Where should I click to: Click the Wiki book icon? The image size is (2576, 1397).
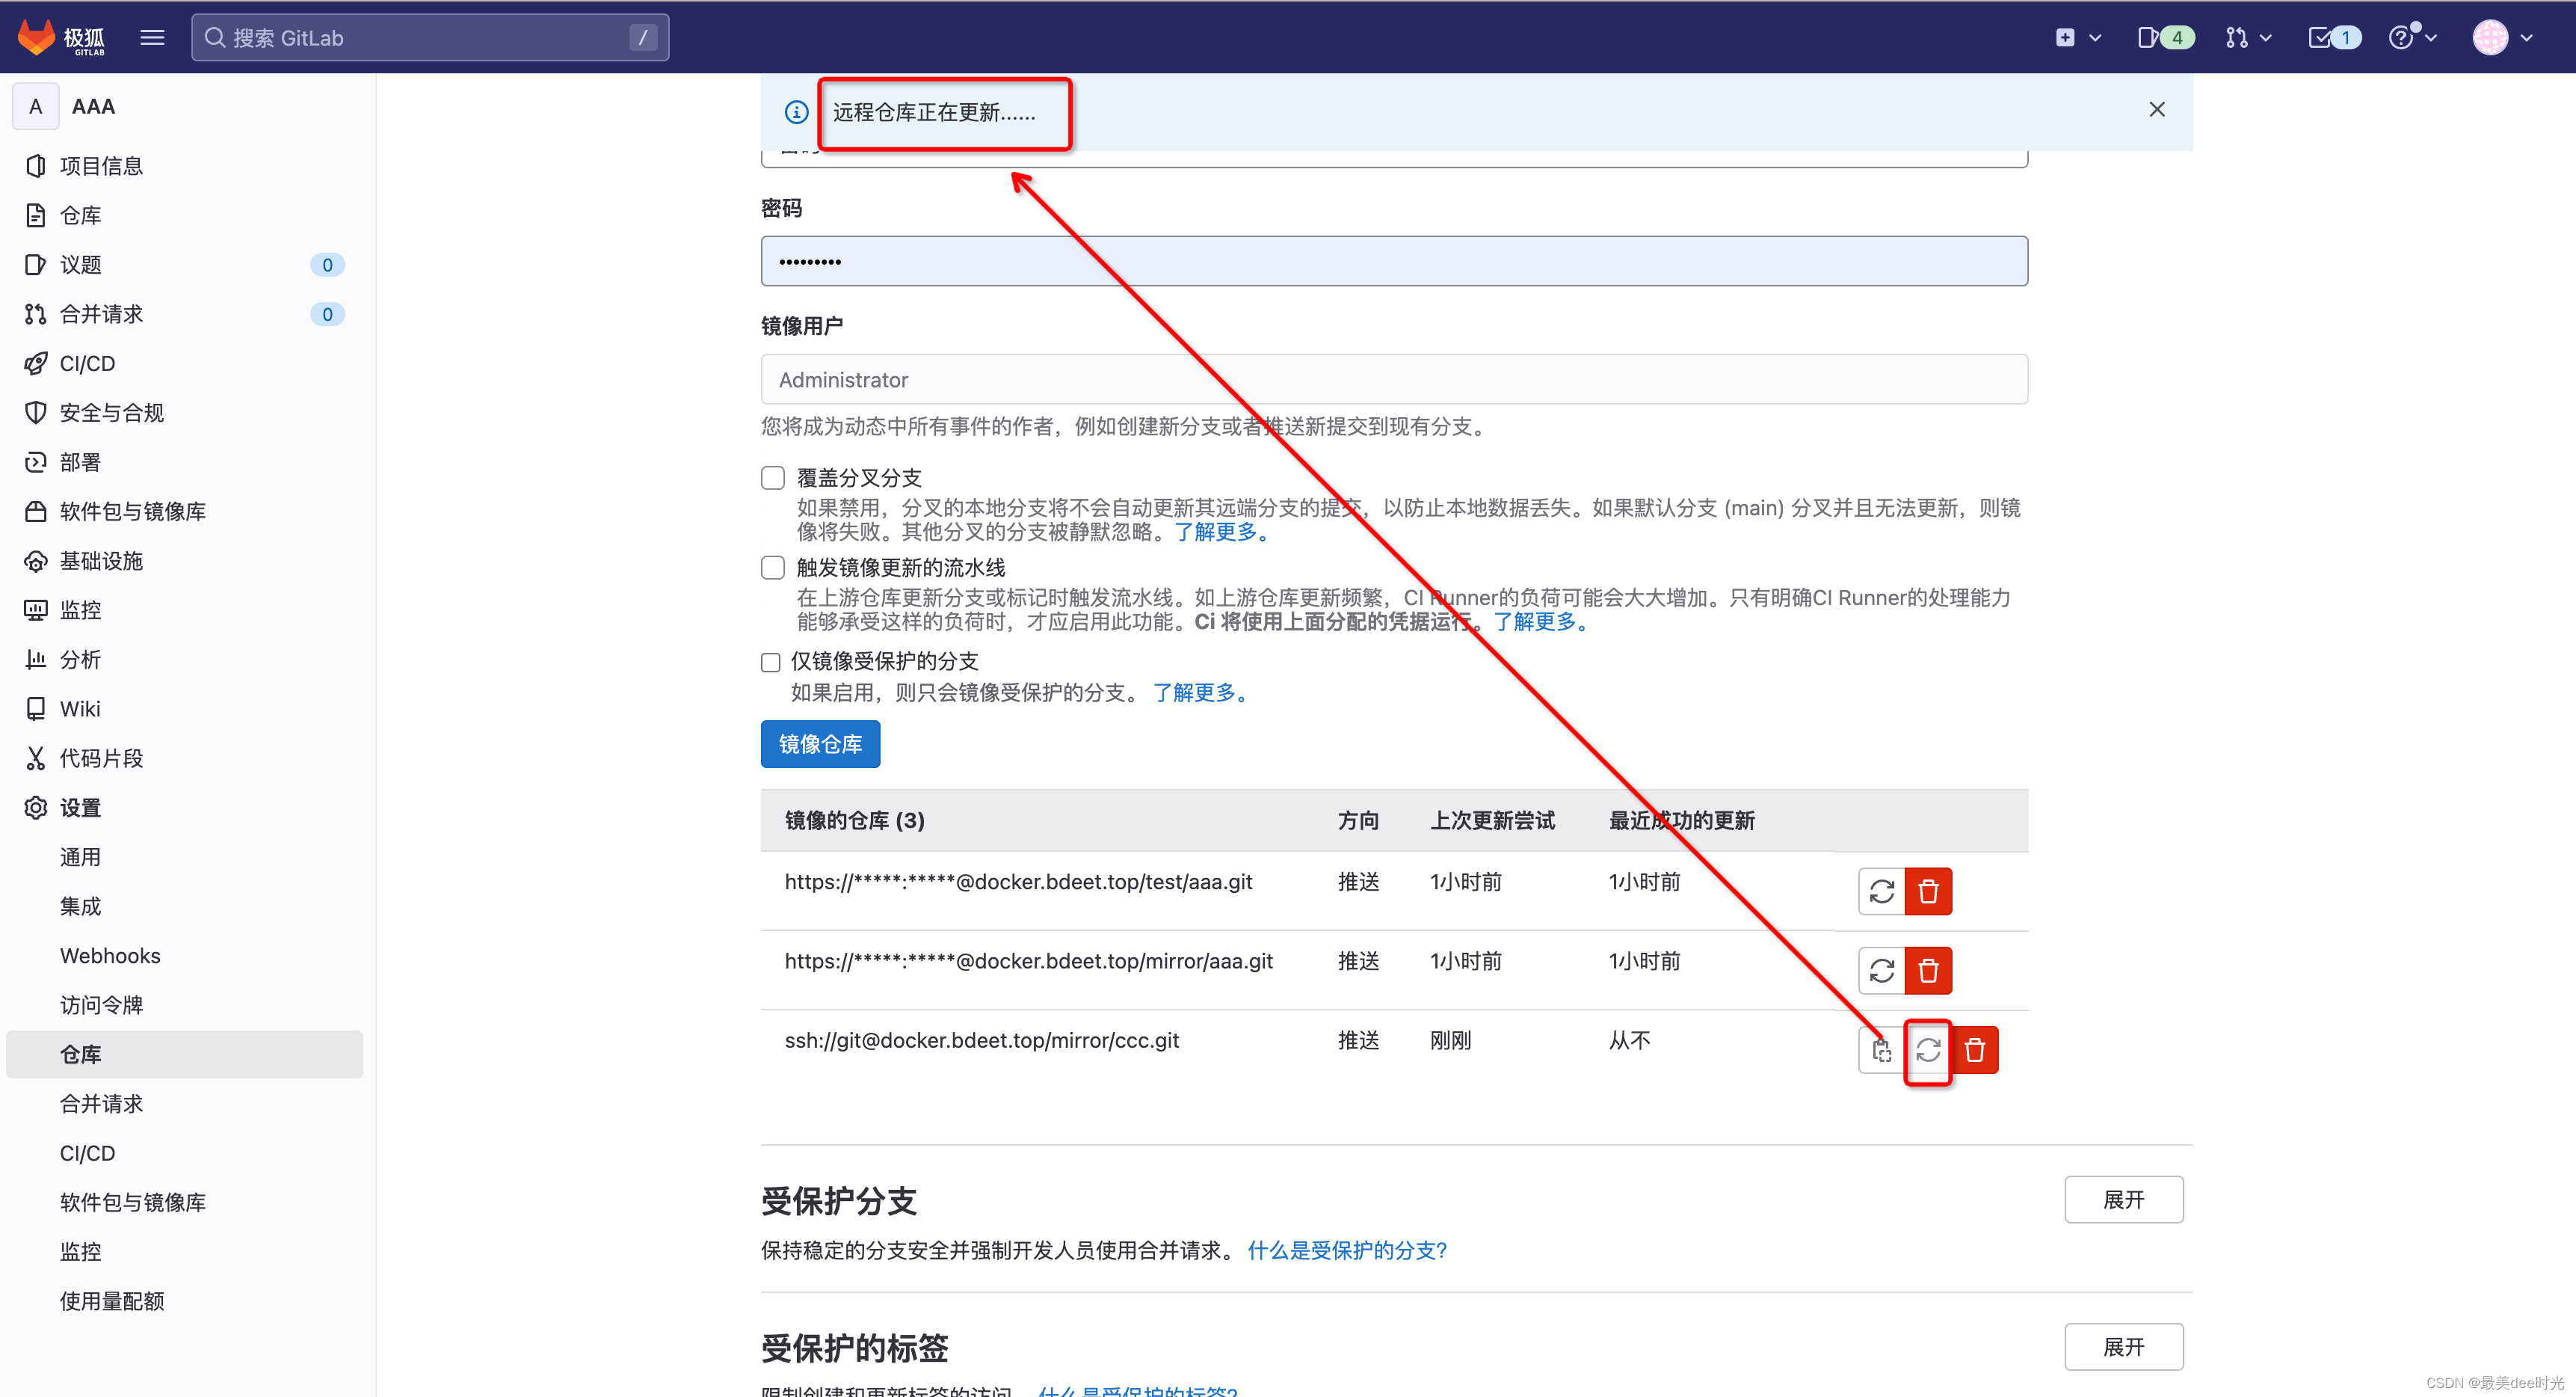click(x=36, y=708)
